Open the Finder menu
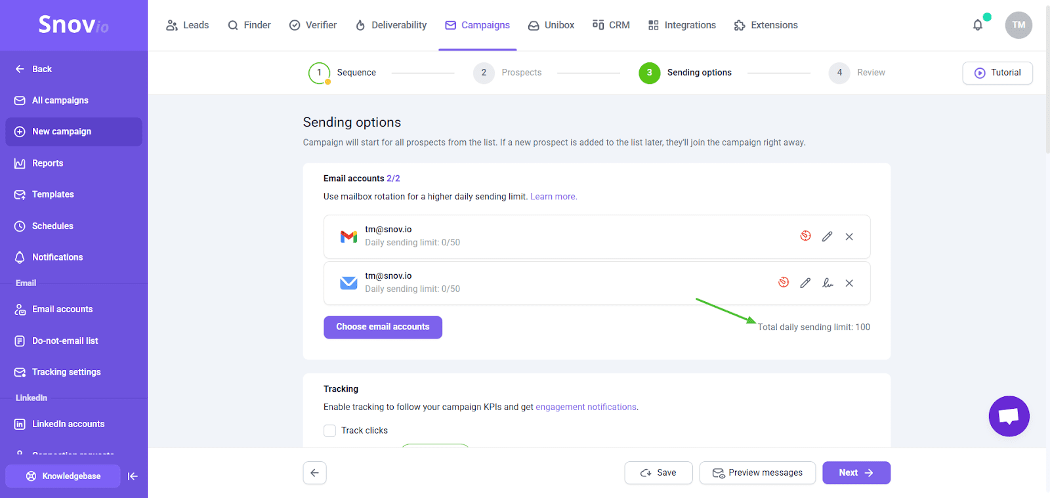 click(249, 25)
